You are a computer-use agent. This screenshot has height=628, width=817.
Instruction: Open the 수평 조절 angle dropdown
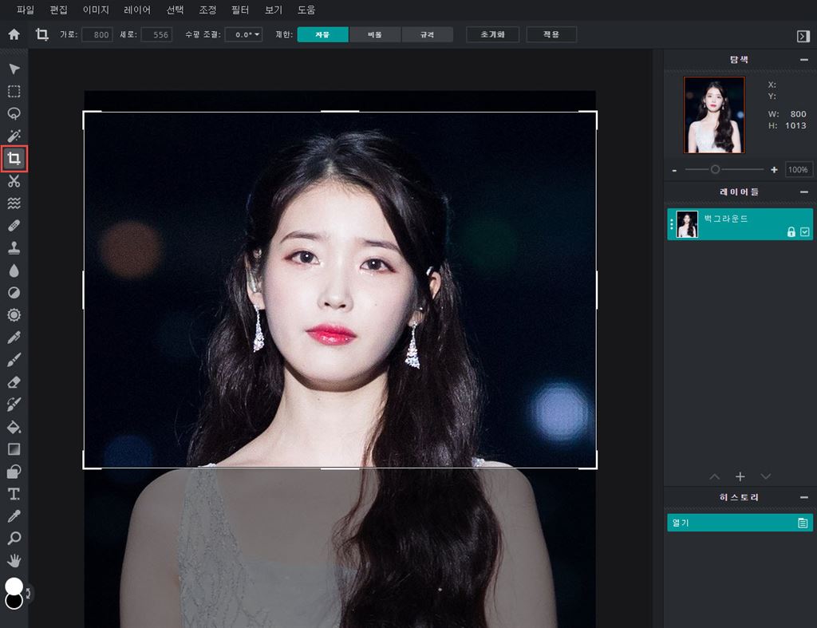pos(244,34)
